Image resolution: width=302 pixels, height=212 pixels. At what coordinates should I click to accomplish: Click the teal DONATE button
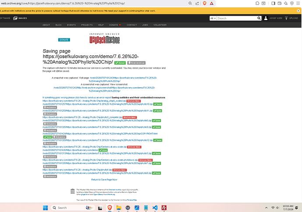click(64, 40)
